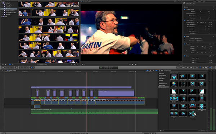
Task: Open the Themes browser icon
Action: click(206, 67)
